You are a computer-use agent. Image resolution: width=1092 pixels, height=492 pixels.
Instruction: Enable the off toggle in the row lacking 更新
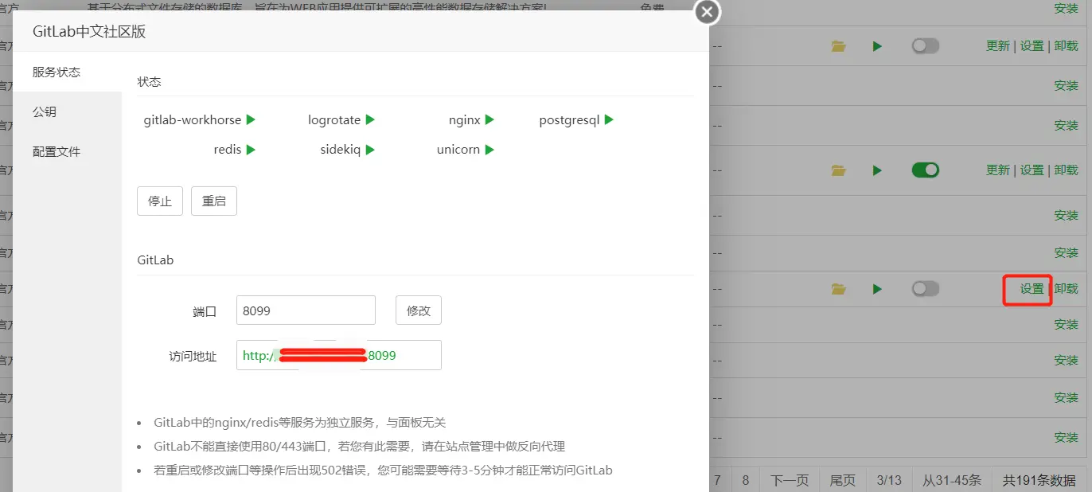925,289
